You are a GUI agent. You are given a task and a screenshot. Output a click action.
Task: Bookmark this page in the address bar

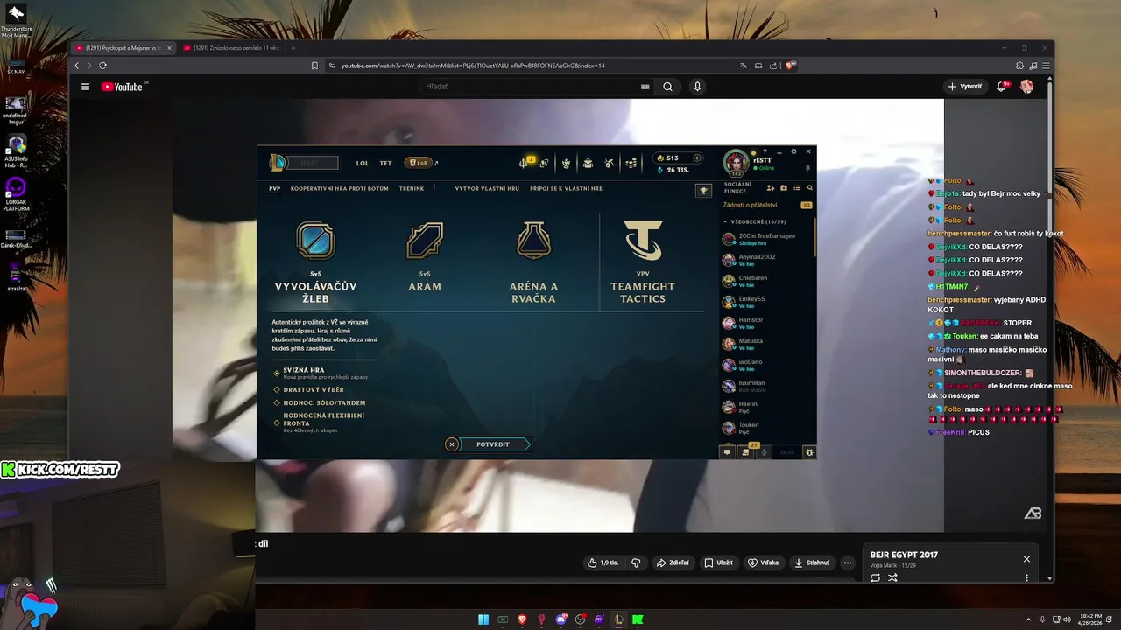(x=314, y=66)
